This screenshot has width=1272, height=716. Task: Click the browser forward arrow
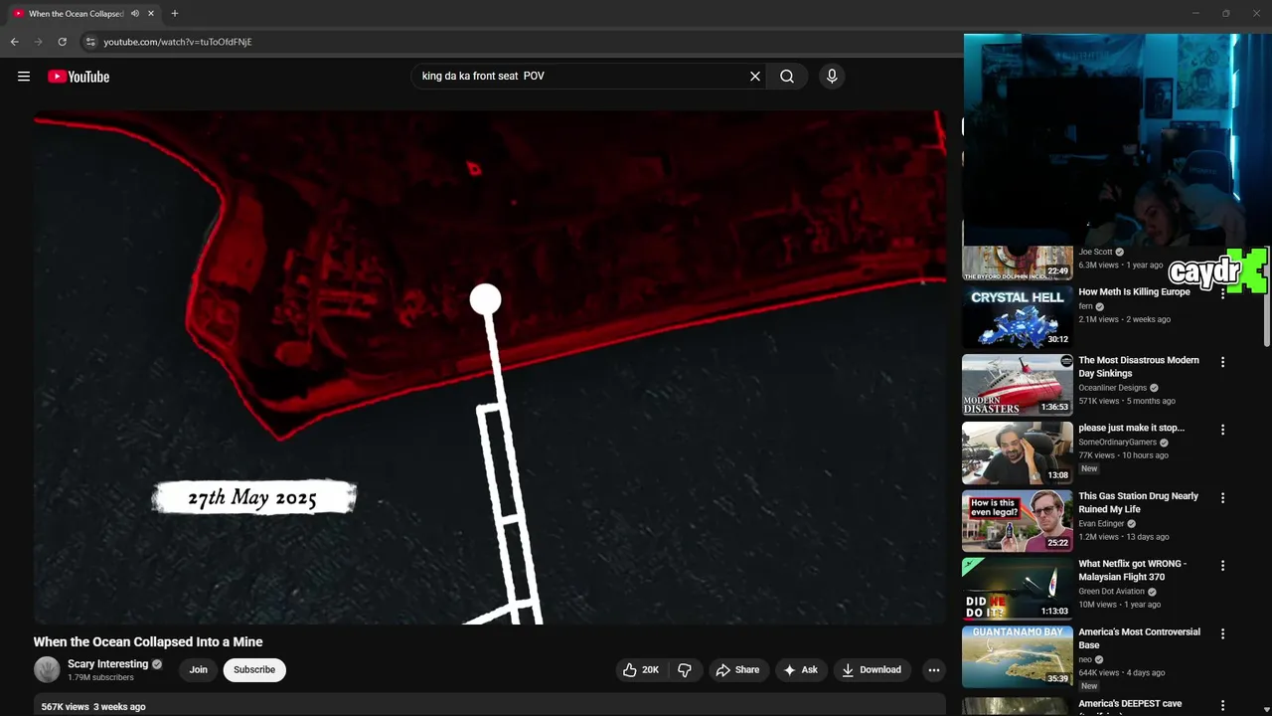point(39,42)
